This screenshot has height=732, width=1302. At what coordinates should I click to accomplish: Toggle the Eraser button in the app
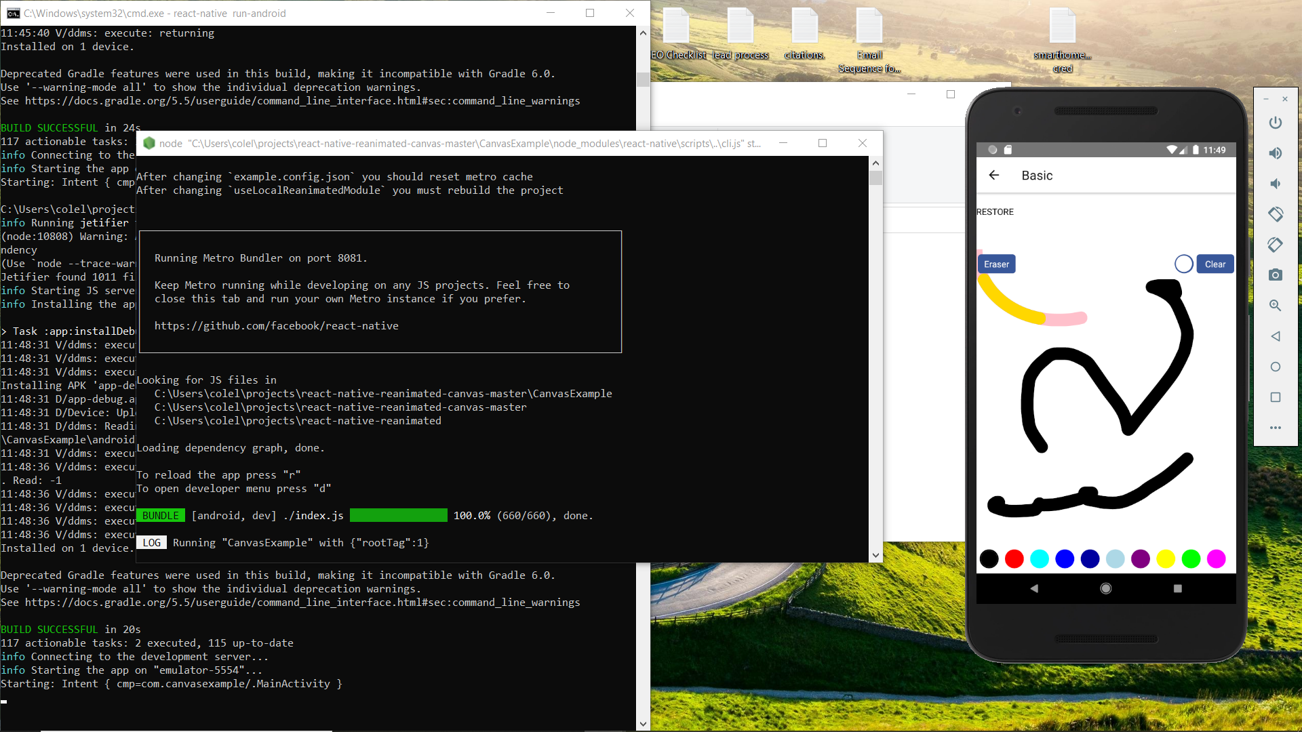996,264
